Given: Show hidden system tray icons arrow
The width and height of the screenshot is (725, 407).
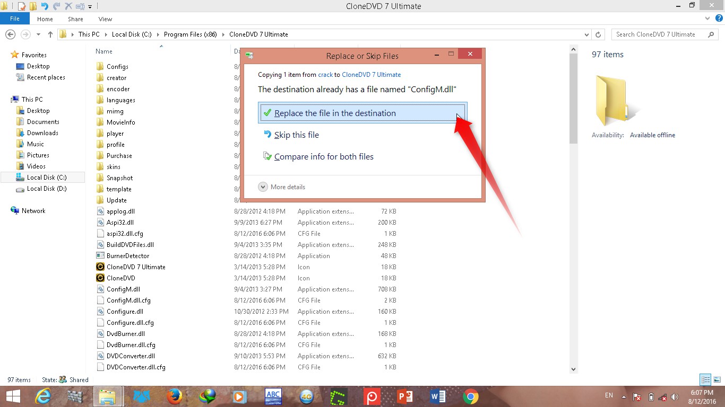Looking at the screenshot, I should pyautogui.click(x=624, y=396).
